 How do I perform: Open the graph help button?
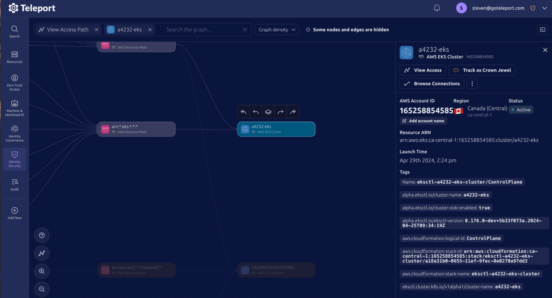pyautogui.click(x=41, y=235)
